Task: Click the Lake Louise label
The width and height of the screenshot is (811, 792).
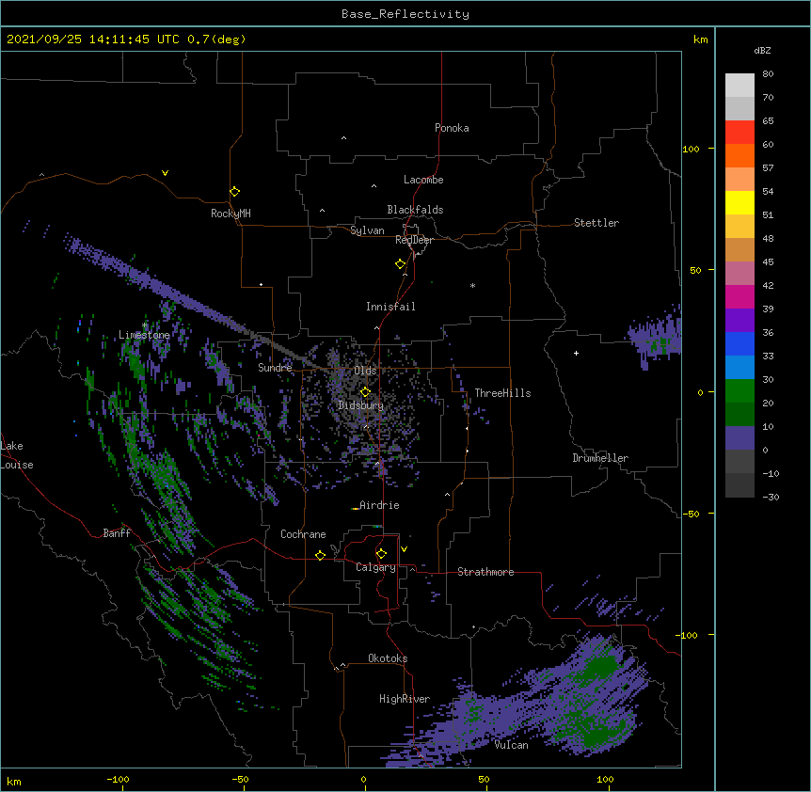Action: point(17,455)
